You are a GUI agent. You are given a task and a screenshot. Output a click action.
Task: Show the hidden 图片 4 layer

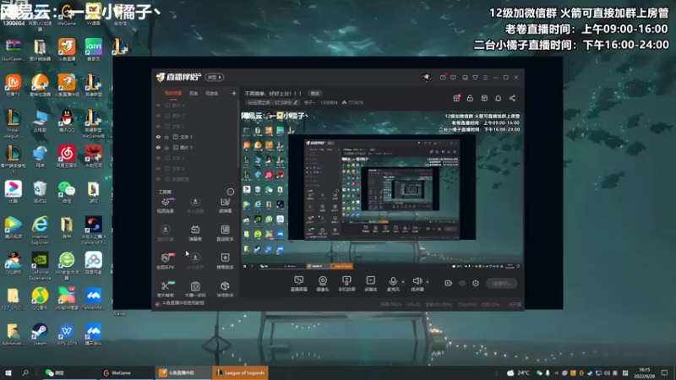(x=158, y=105)
